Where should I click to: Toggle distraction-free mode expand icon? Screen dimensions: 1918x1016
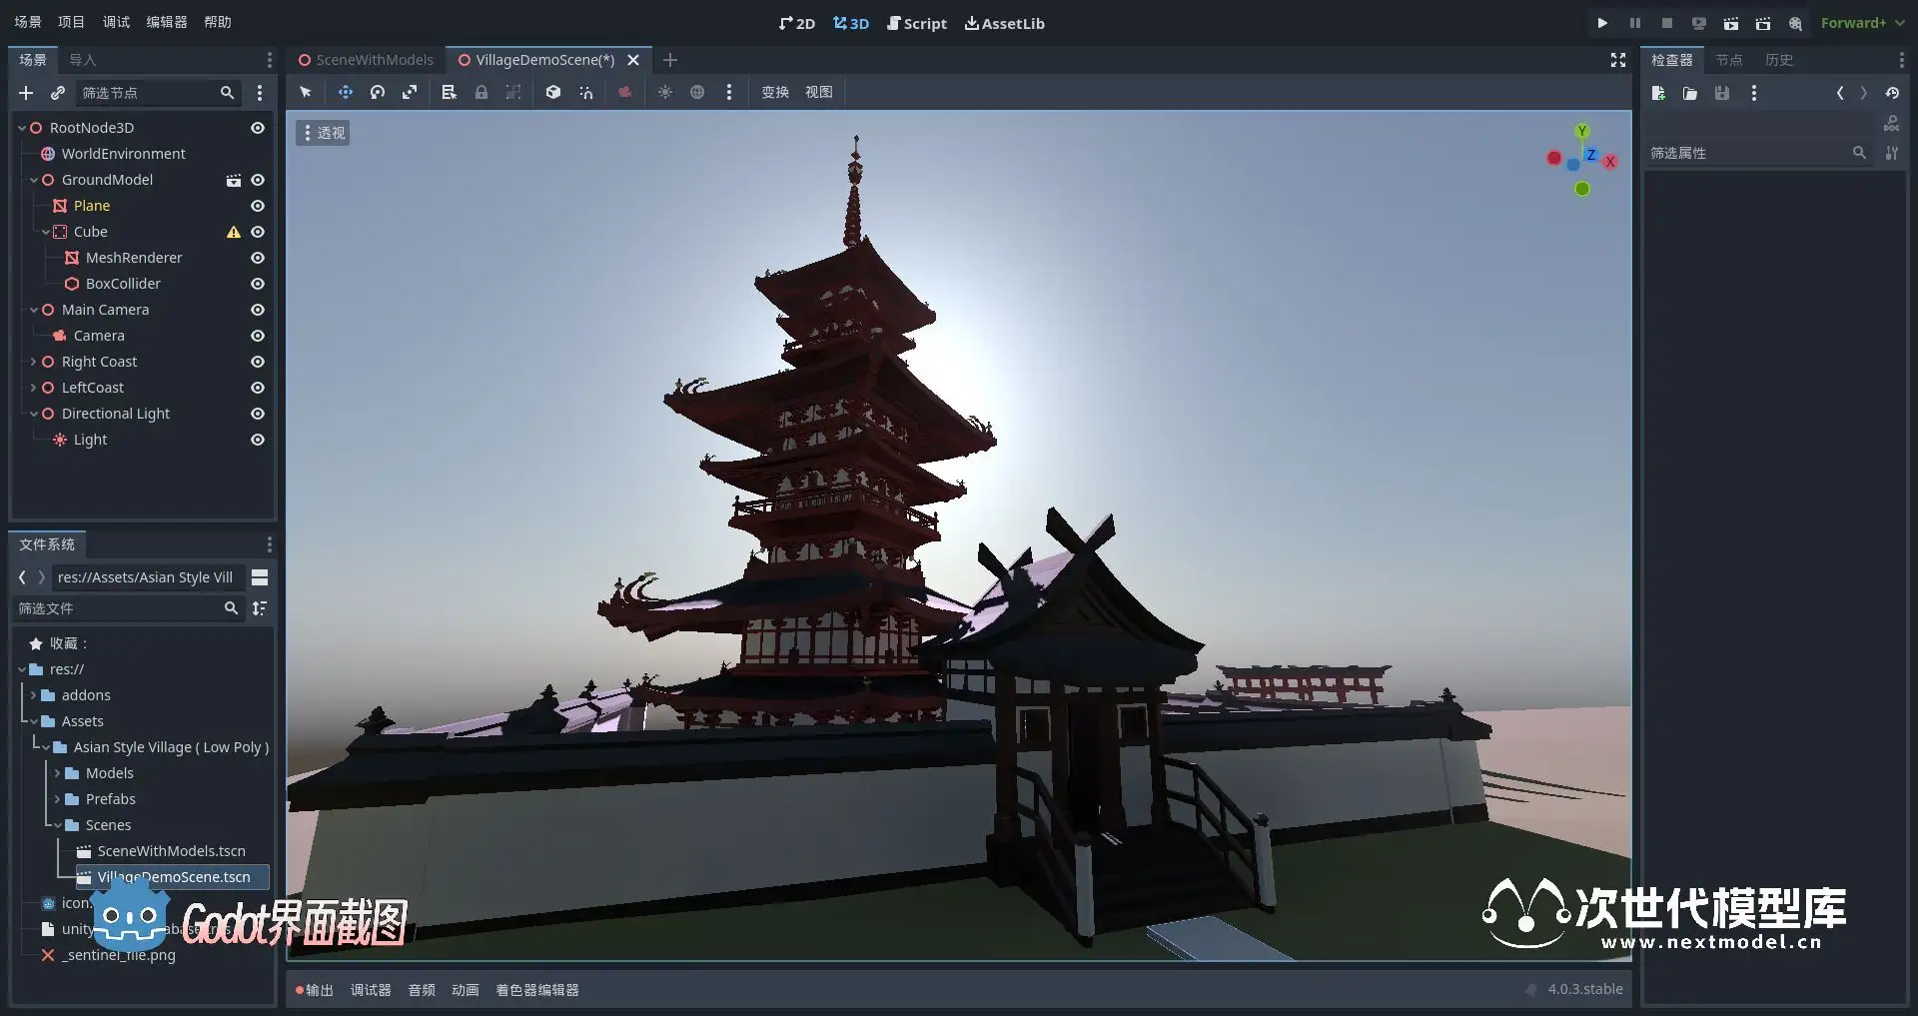(x=1618, y=60)
